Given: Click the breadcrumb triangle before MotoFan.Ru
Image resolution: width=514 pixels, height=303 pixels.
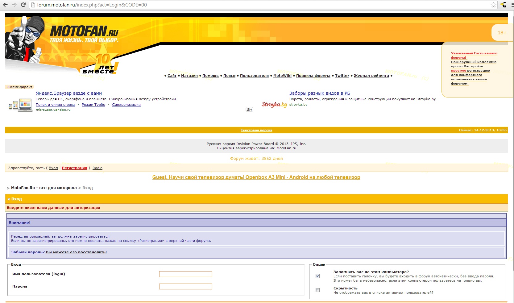Looking at the screenshot, I should [8, 188].
